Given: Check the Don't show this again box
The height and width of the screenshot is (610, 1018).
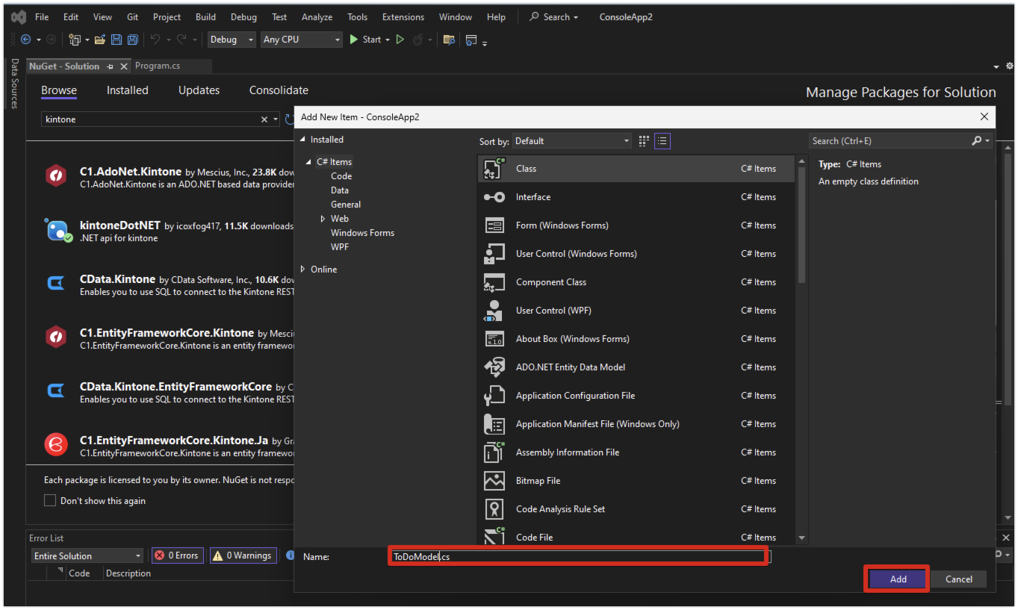Looking at the screenshot, I should 50,501.
